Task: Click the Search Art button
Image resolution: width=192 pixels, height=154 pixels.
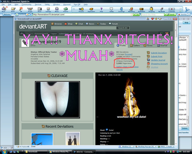Action: pos(123,28)
